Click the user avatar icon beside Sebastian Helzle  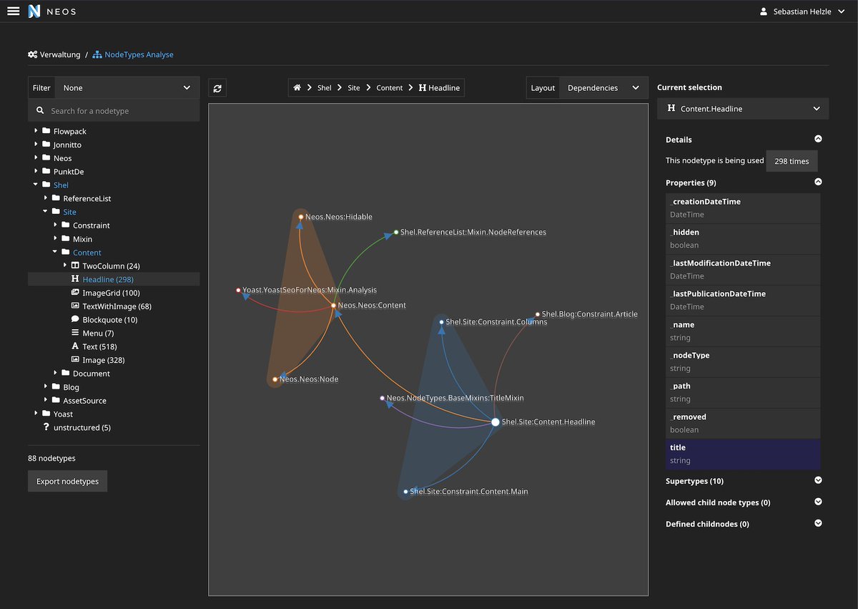click(764, 11)
